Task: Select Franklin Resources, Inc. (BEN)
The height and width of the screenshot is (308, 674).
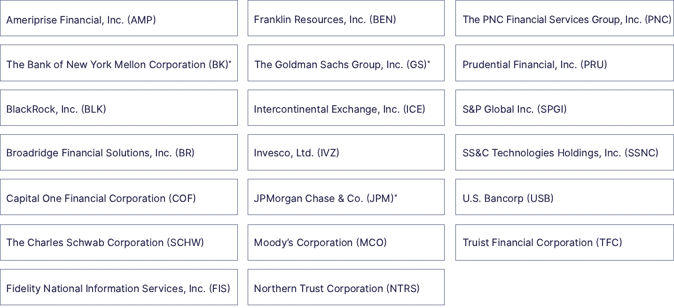Action: [x=345, y=19]
